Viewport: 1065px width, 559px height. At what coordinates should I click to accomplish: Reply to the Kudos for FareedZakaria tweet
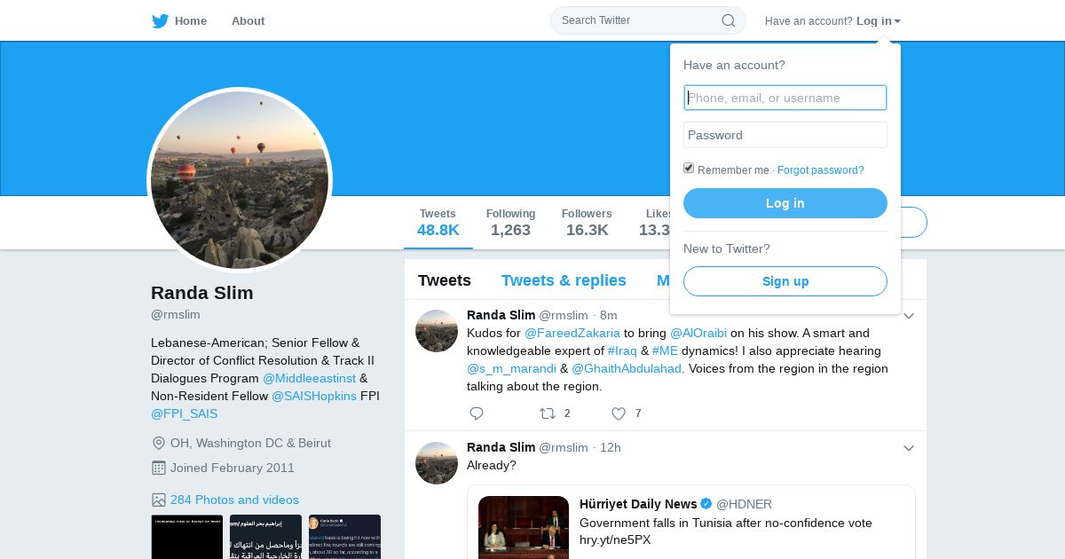[x=477, y=413]
